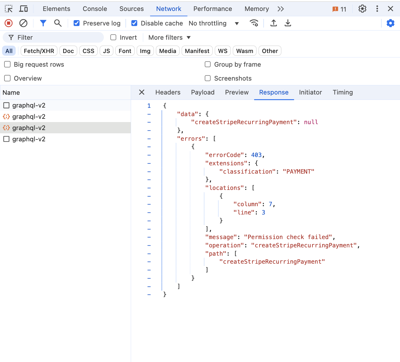Open Timing tab
400x362 pixels.
343,92
